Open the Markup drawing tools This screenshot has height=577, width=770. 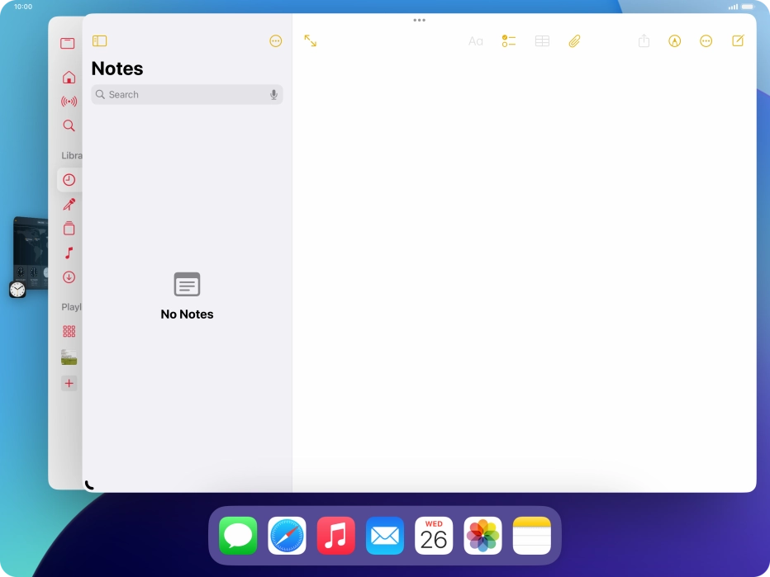[x=675, y=40]
